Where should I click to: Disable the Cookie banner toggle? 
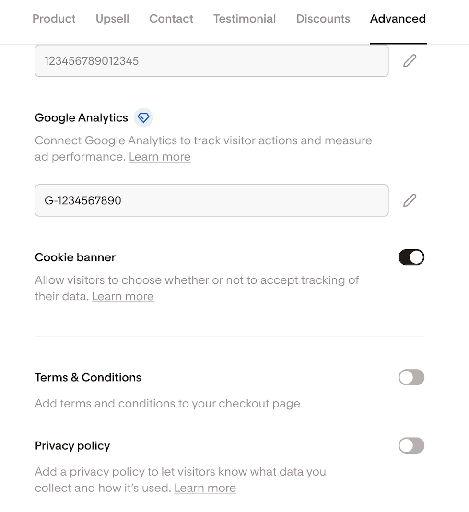click(411, 257)
